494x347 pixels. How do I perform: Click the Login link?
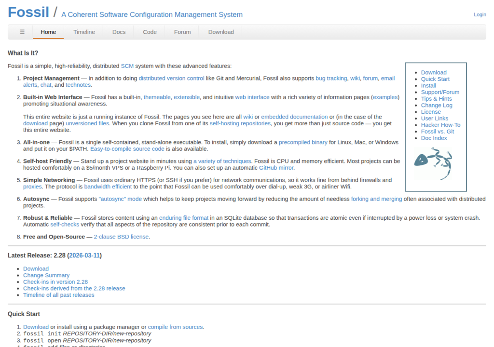pyautogui.click(x=480, y=14)
